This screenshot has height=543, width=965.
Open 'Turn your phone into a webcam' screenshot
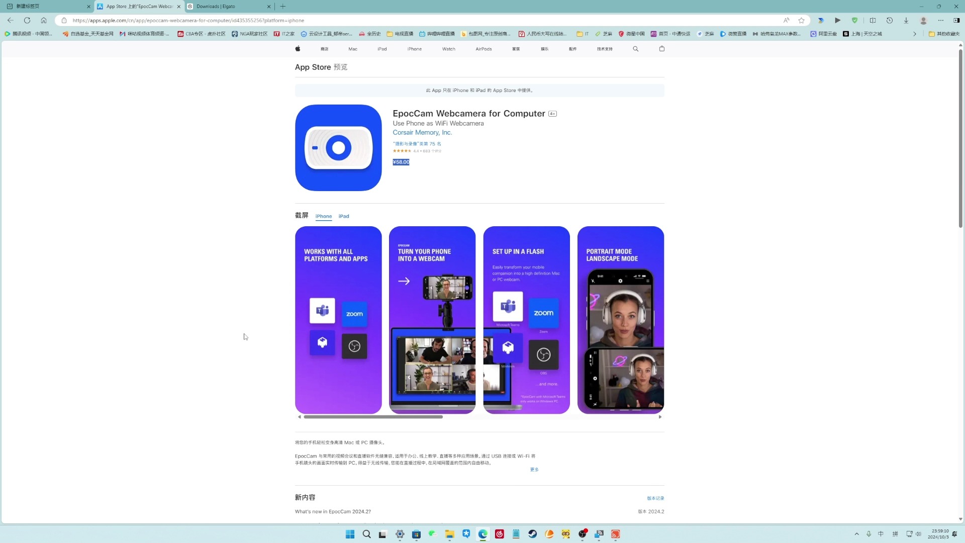click(x=432, y=320)
